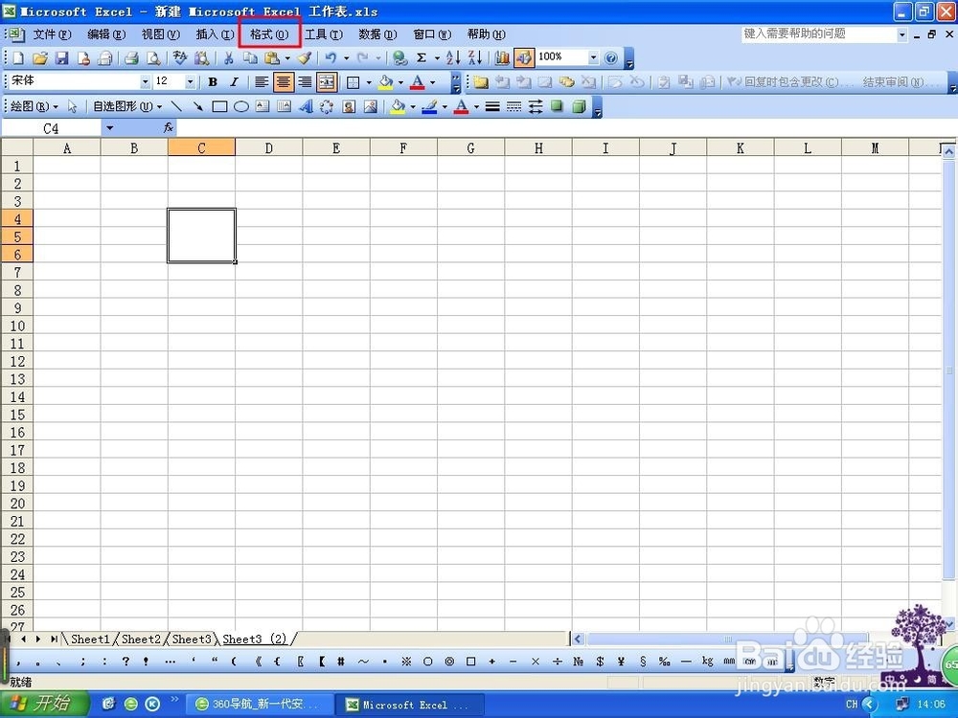The height and width of the screenshot is (718, 958).
Task: Toggle Align Left
Action: click(262, 81)
